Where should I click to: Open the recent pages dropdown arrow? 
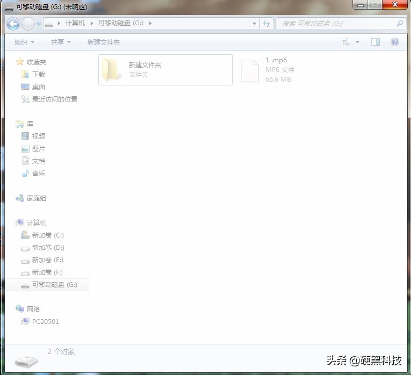[39, 24]
